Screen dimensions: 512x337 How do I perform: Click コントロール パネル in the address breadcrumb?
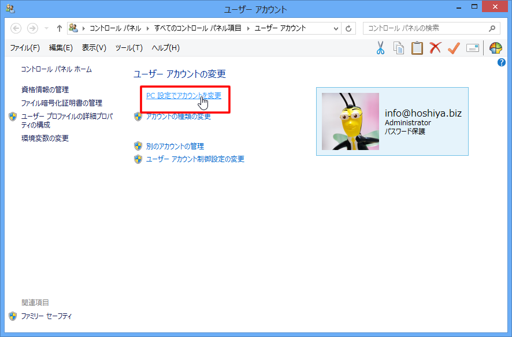[115, 28]
